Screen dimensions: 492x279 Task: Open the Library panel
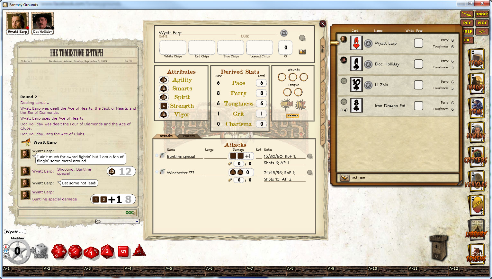click(476, 229)
